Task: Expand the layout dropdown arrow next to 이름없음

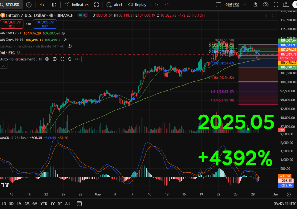Action: pos(245,5)
